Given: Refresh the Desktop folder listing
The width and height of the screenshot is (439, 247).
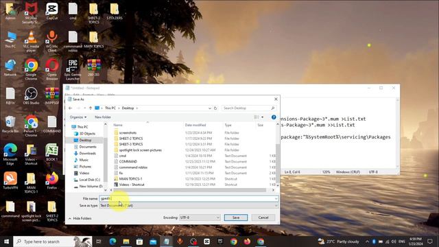Looking at the screenshot, I should [x=215, y=108].
